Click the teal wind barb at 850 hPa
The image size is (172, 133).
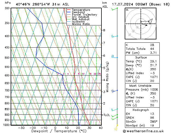114,109
